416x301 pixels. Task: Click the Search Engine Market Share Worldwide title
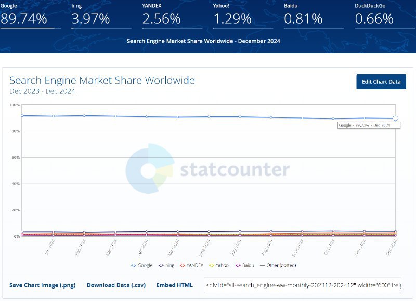point(102,80)
